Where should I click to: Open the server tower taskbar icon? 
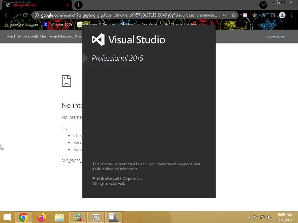[x=114, y=217]
